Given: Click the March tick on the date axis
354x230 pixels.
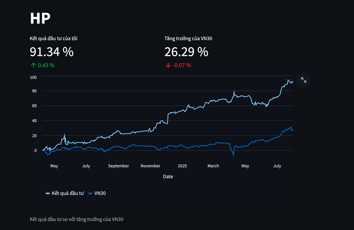Looking at the screenshot, I should click(213, 166).
